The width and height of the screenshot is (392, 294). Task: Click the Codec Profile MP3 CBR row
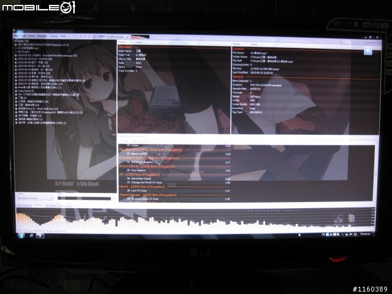click(306, 104)
